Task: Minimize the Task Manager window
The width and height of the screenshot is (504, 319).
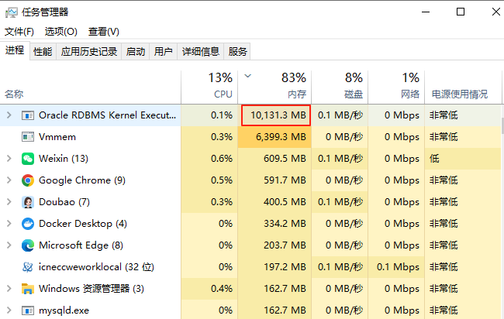Action: pos(426,12)
